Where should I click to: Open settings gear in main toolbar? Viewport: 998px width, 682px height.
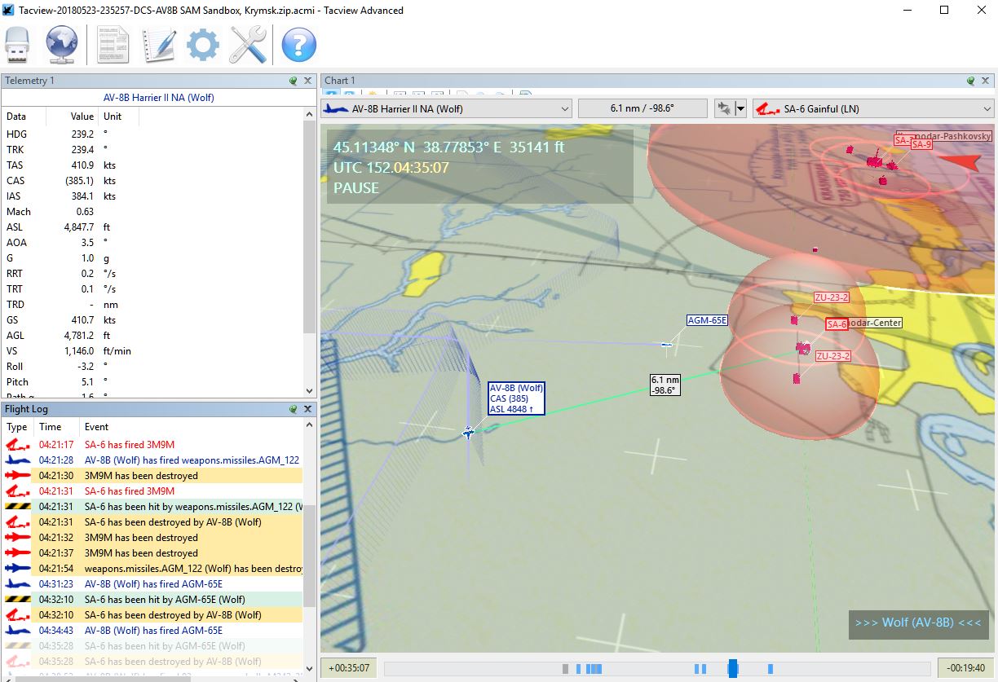(x=203, y=44)
